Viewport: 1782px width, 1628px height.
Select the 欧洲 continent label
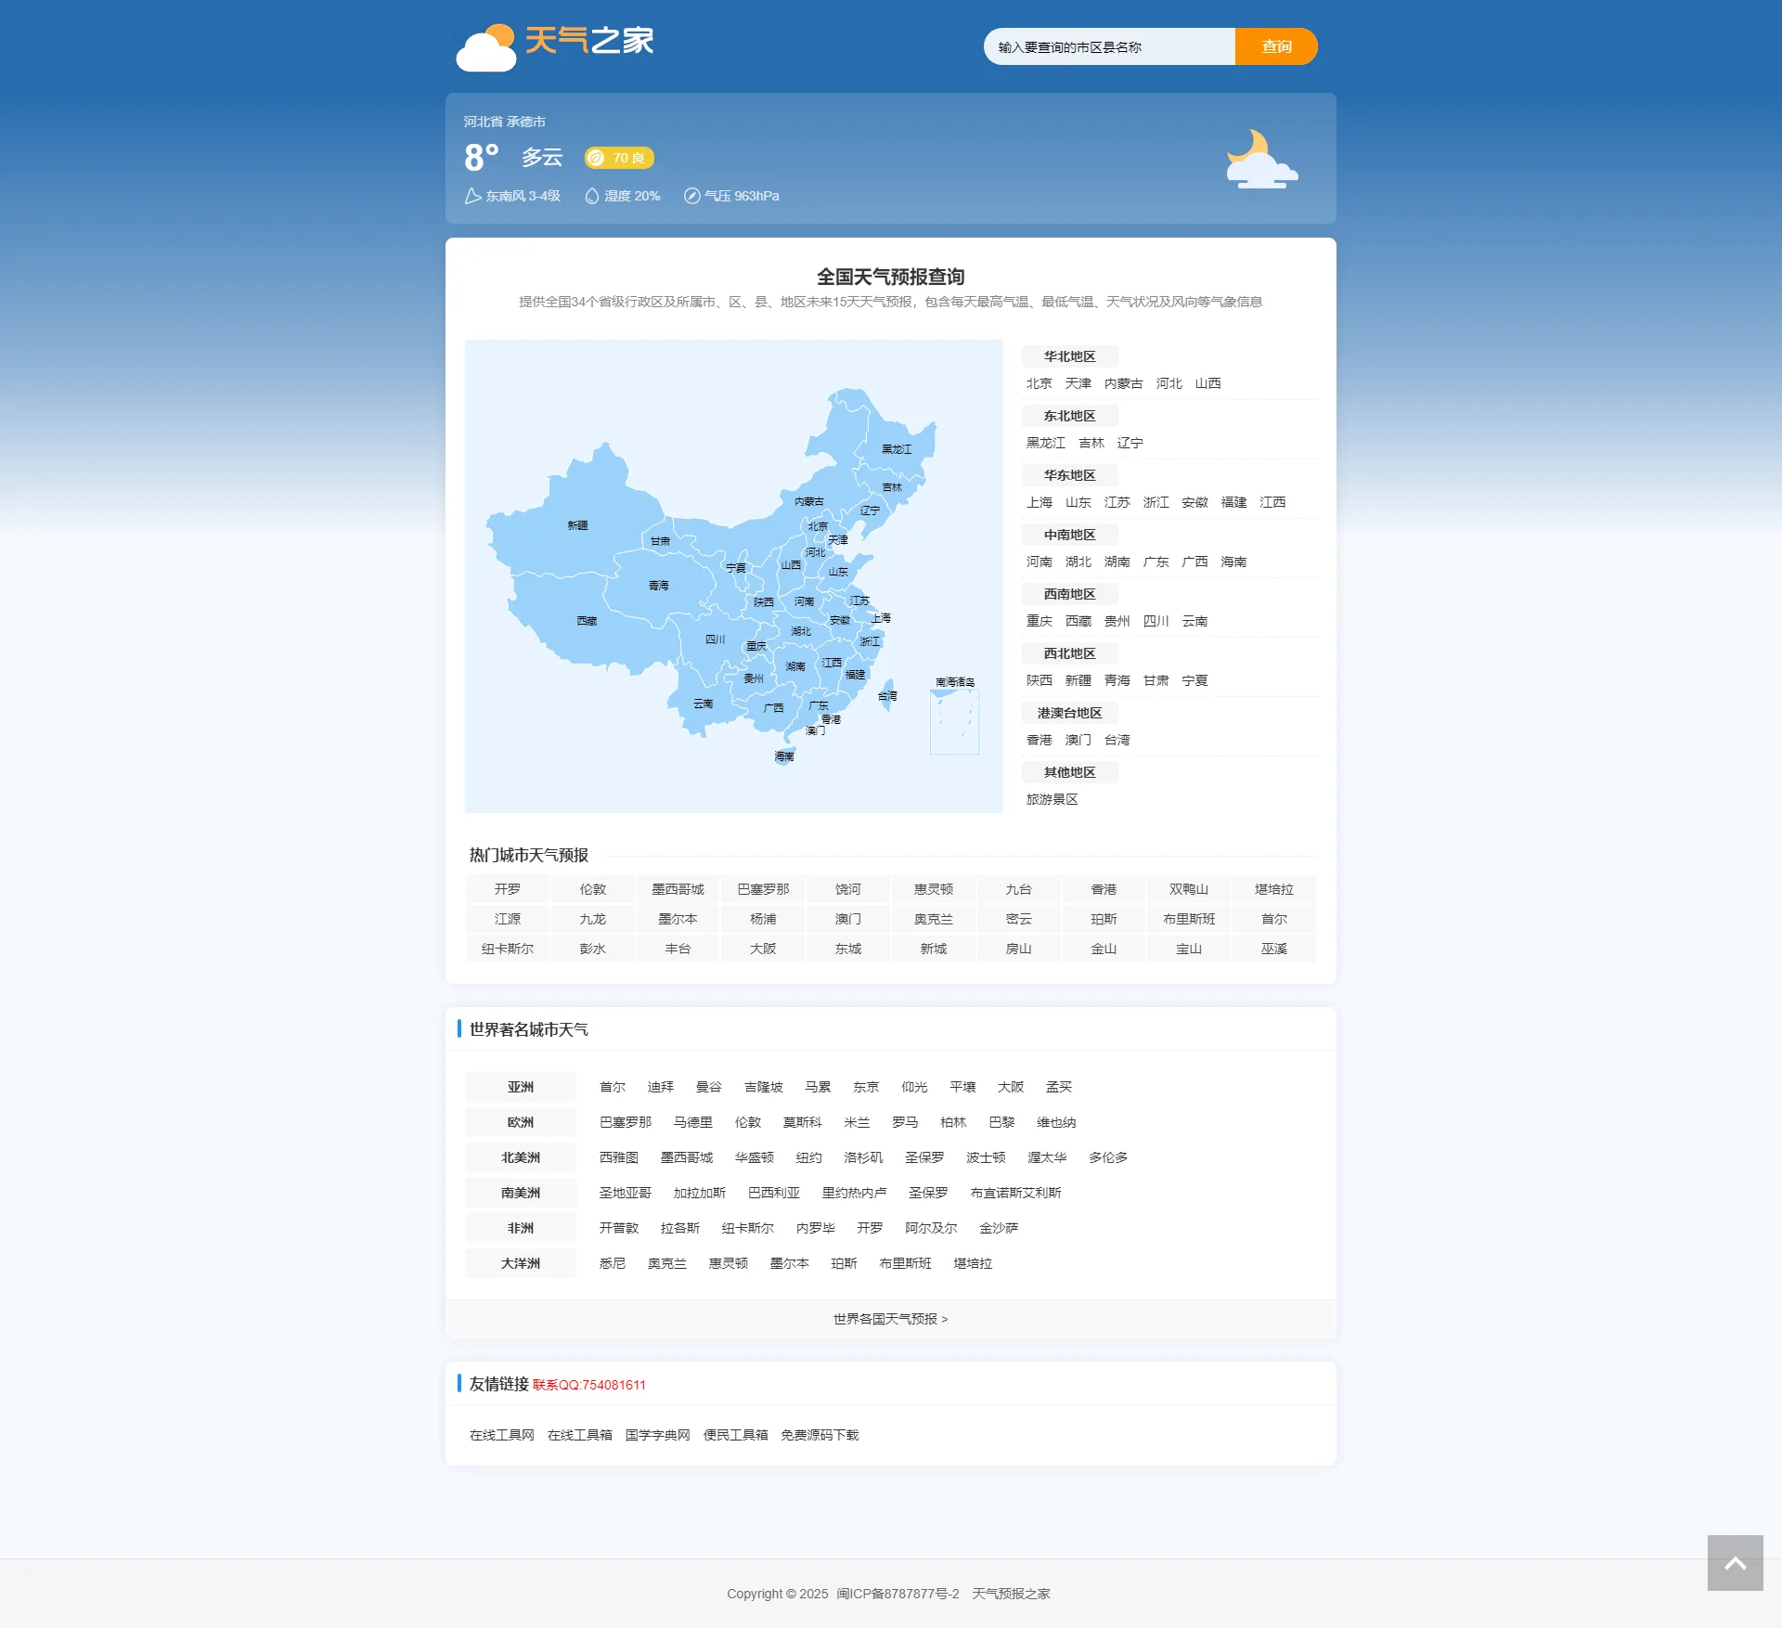pyautogui.click(x=520, y=1122)
